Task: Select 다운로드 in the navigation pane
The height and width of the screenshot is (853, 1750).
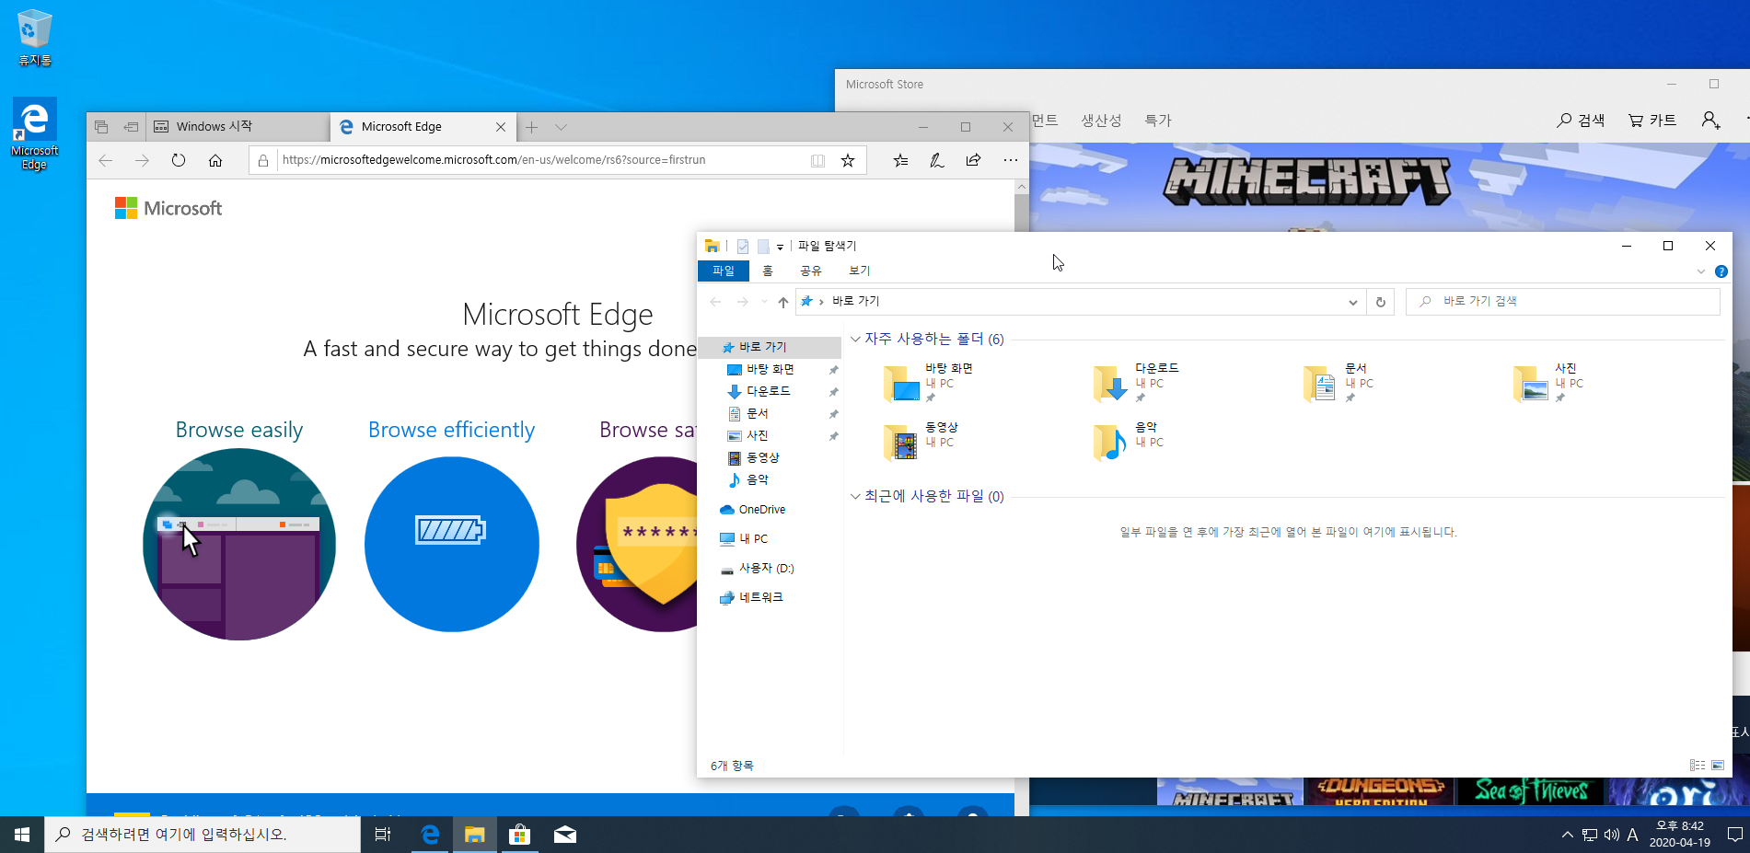Action: point(770,391)
